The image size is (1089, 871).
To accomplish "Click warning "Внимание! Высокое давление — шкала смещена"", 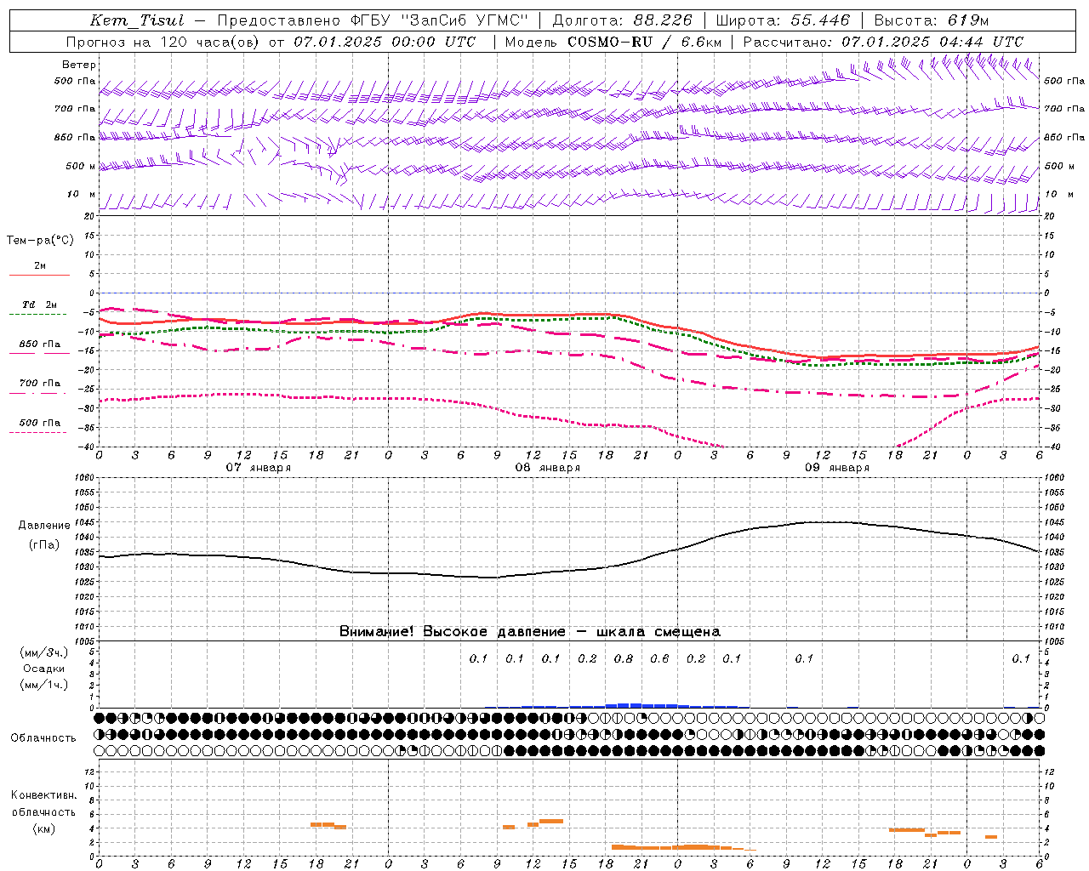I will click(529, 631).
